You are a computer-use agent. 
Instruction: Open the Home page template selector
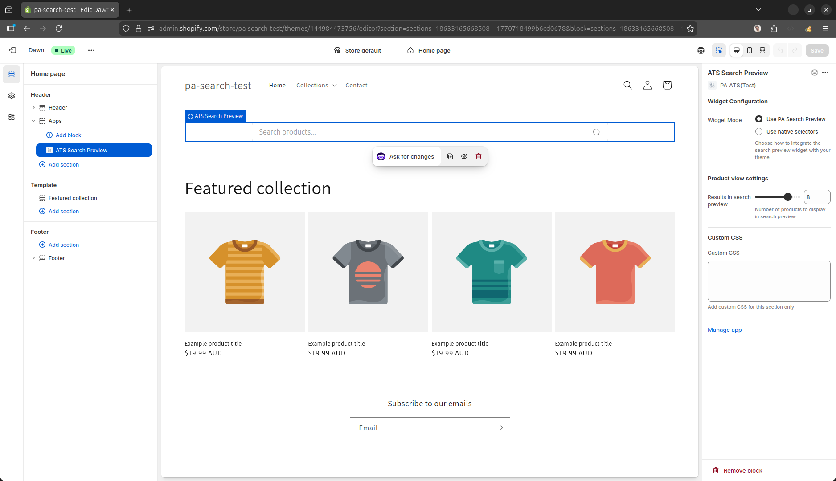(429, 50)
